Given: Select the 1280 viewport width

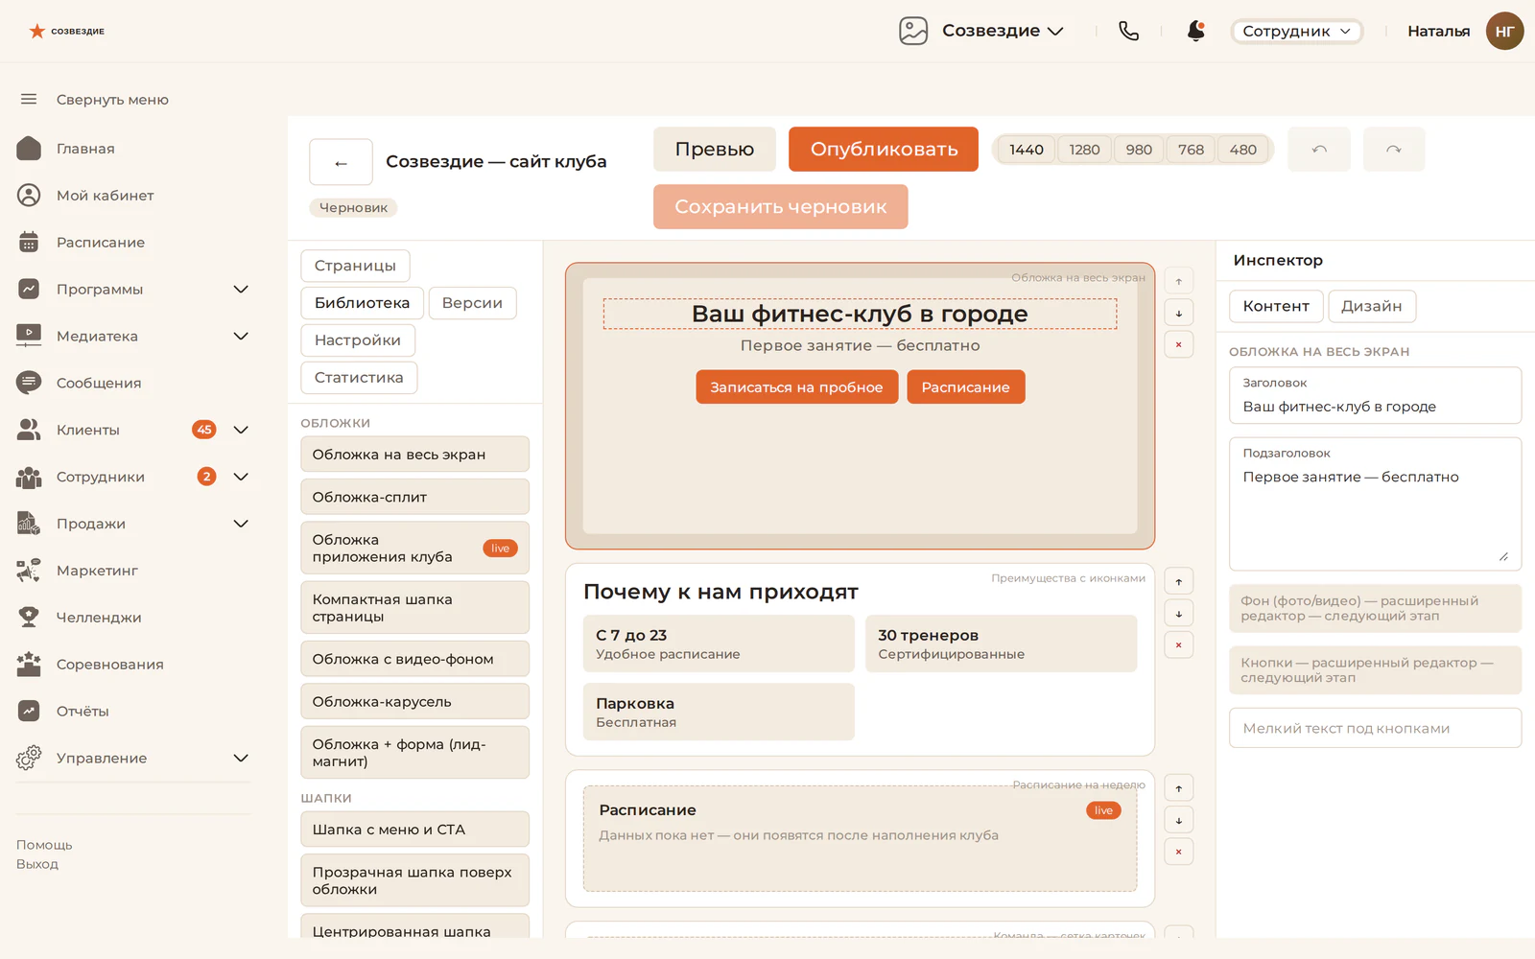Looking at the screenshot, I should (1085, 150).
